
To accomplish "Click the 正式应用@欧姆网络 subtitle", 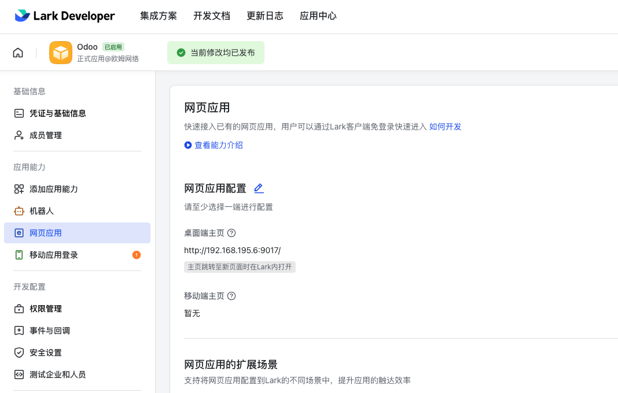I will (108, 59).
